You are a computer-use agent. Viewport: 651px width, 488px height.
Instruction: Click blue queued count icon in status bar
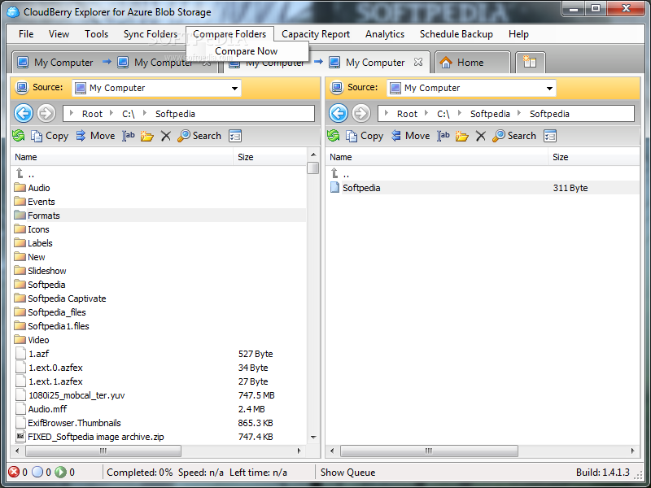[x=37, y=472]
